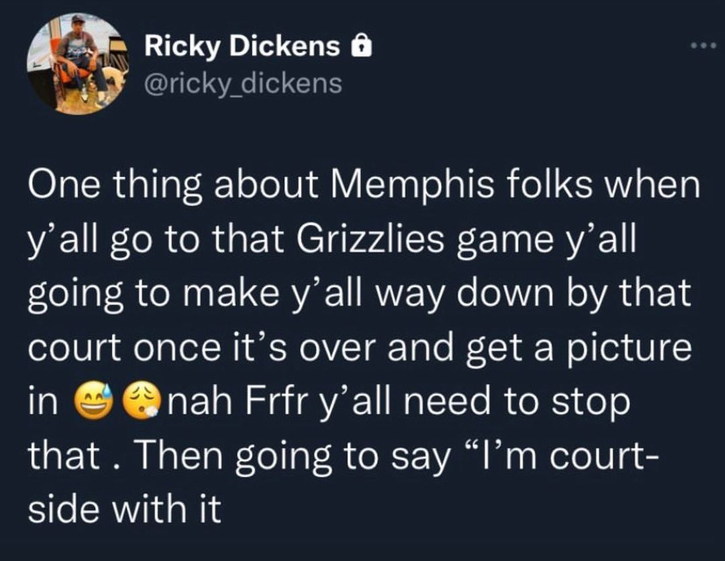The width and height of the screenshot is (725, 561).
Task: Click the padlock protected-account icon
Action: point(362,46)
